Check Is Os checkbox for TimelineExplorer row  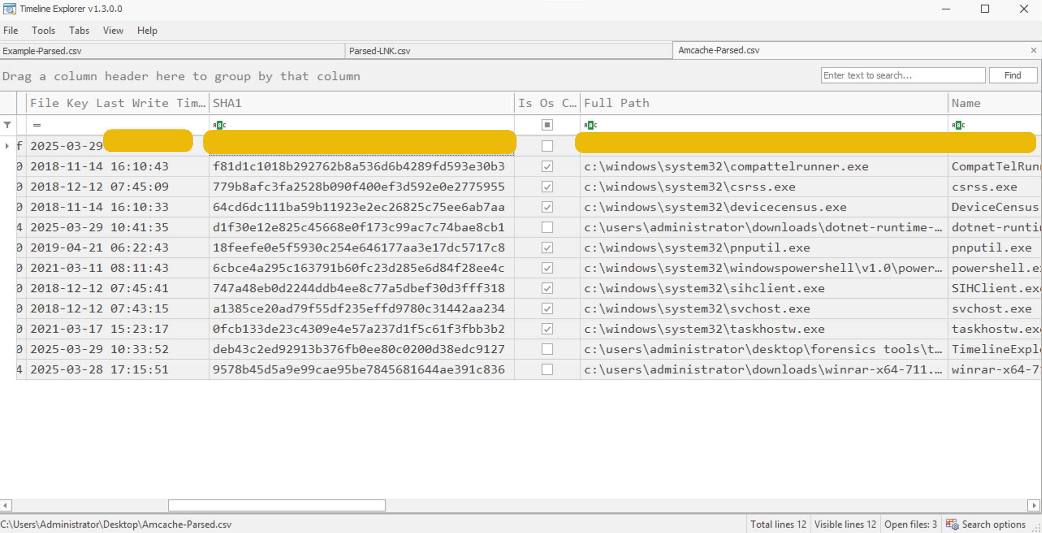coord(547,349)
